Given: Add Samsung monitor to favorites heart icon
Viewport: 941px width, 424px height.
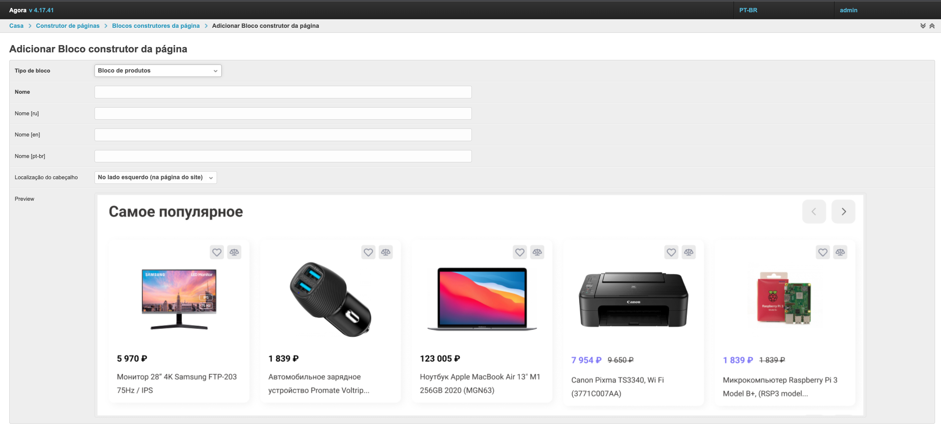Looking at the screenshot, I should pyautogui.click(x=217, y=252).
